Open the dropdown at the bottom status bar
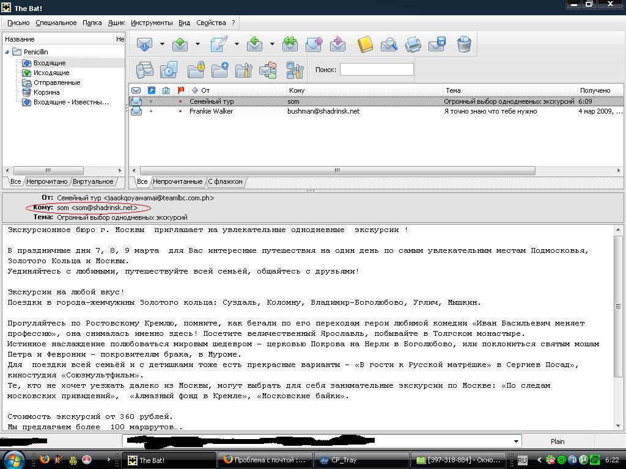The image size is (626, 469). [516, 441]
